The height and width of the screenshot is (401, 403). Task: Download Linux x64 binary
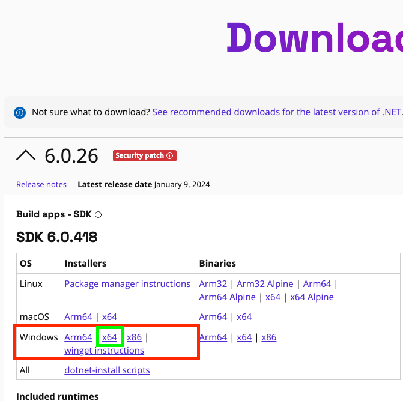273,297
